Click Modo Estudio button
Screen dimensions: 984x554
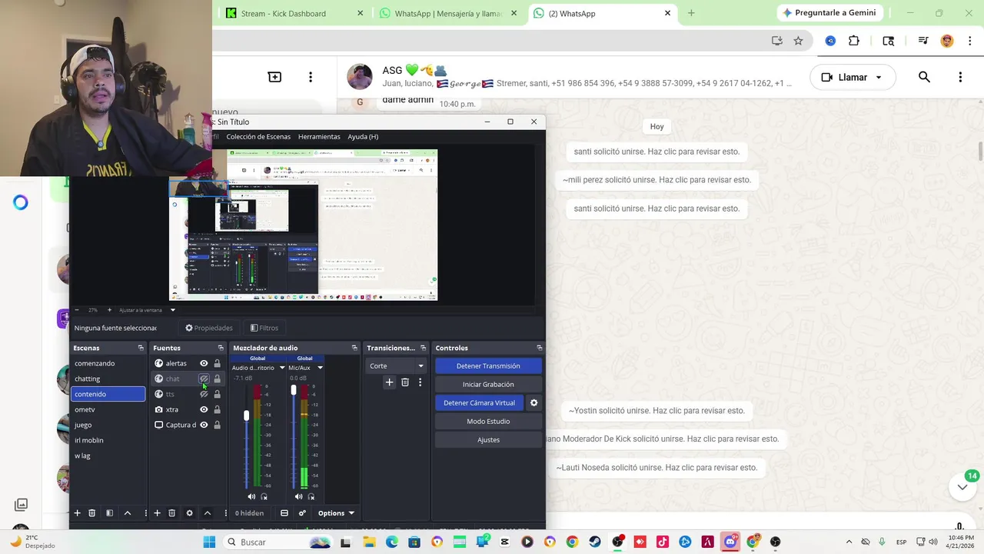pos(488,421)
